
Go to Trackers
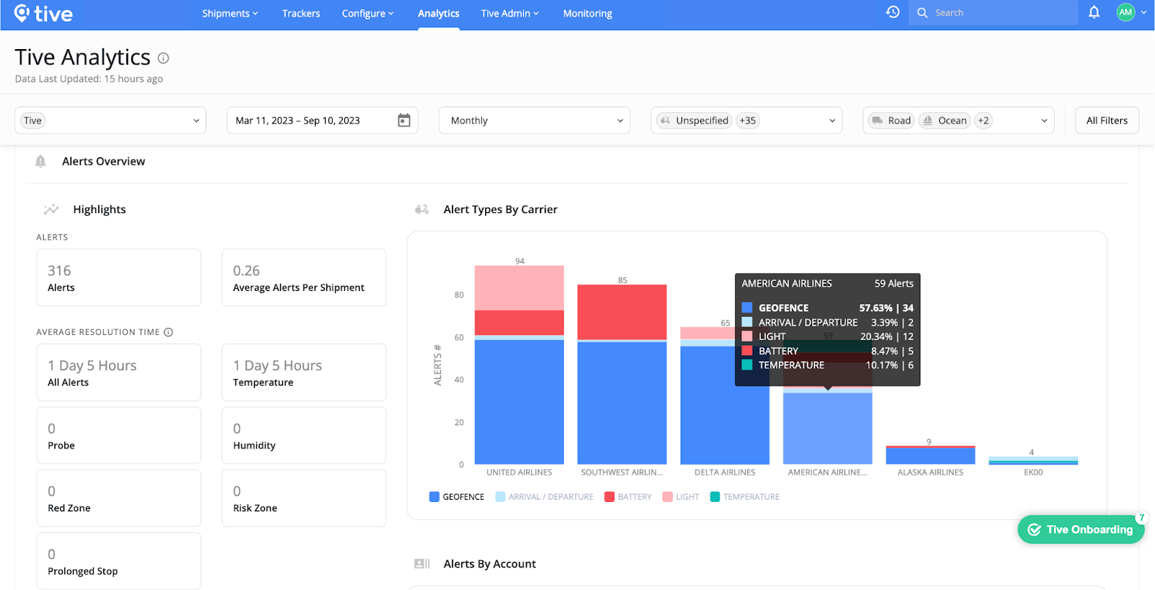pos(301,13)
